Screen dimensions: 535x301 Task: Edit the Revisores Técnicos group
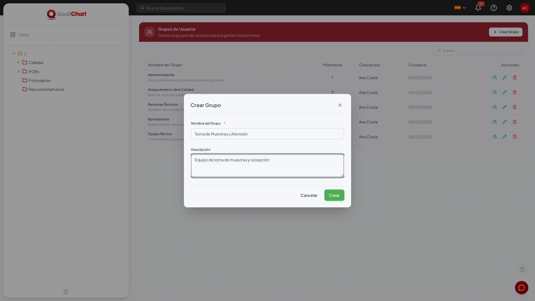pyautogui.click(x=505, y=107)
